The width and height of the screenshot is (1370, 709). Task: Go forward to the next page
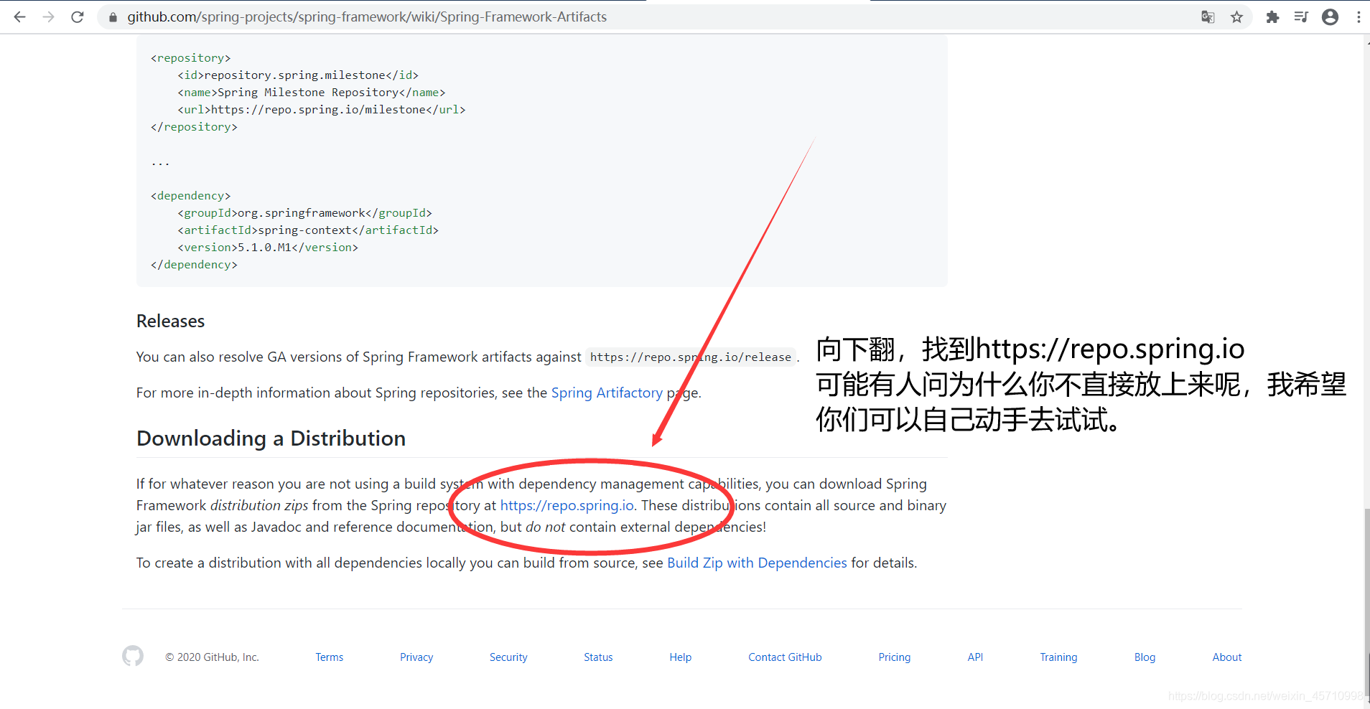(48, 17)
